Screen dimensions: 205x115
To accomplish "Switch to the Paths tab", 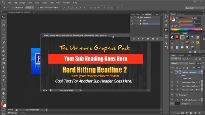I will (189, 55).
